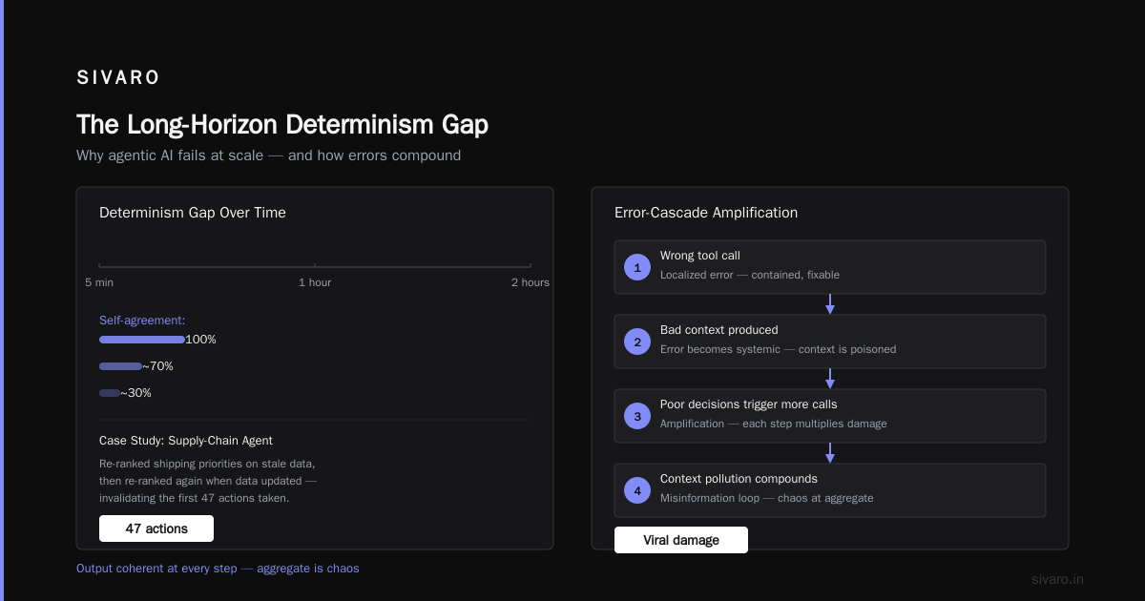This screenshot has height=601, width=1145.
Task: Select the 100% self-agreement bar
Action: (142, 340)
